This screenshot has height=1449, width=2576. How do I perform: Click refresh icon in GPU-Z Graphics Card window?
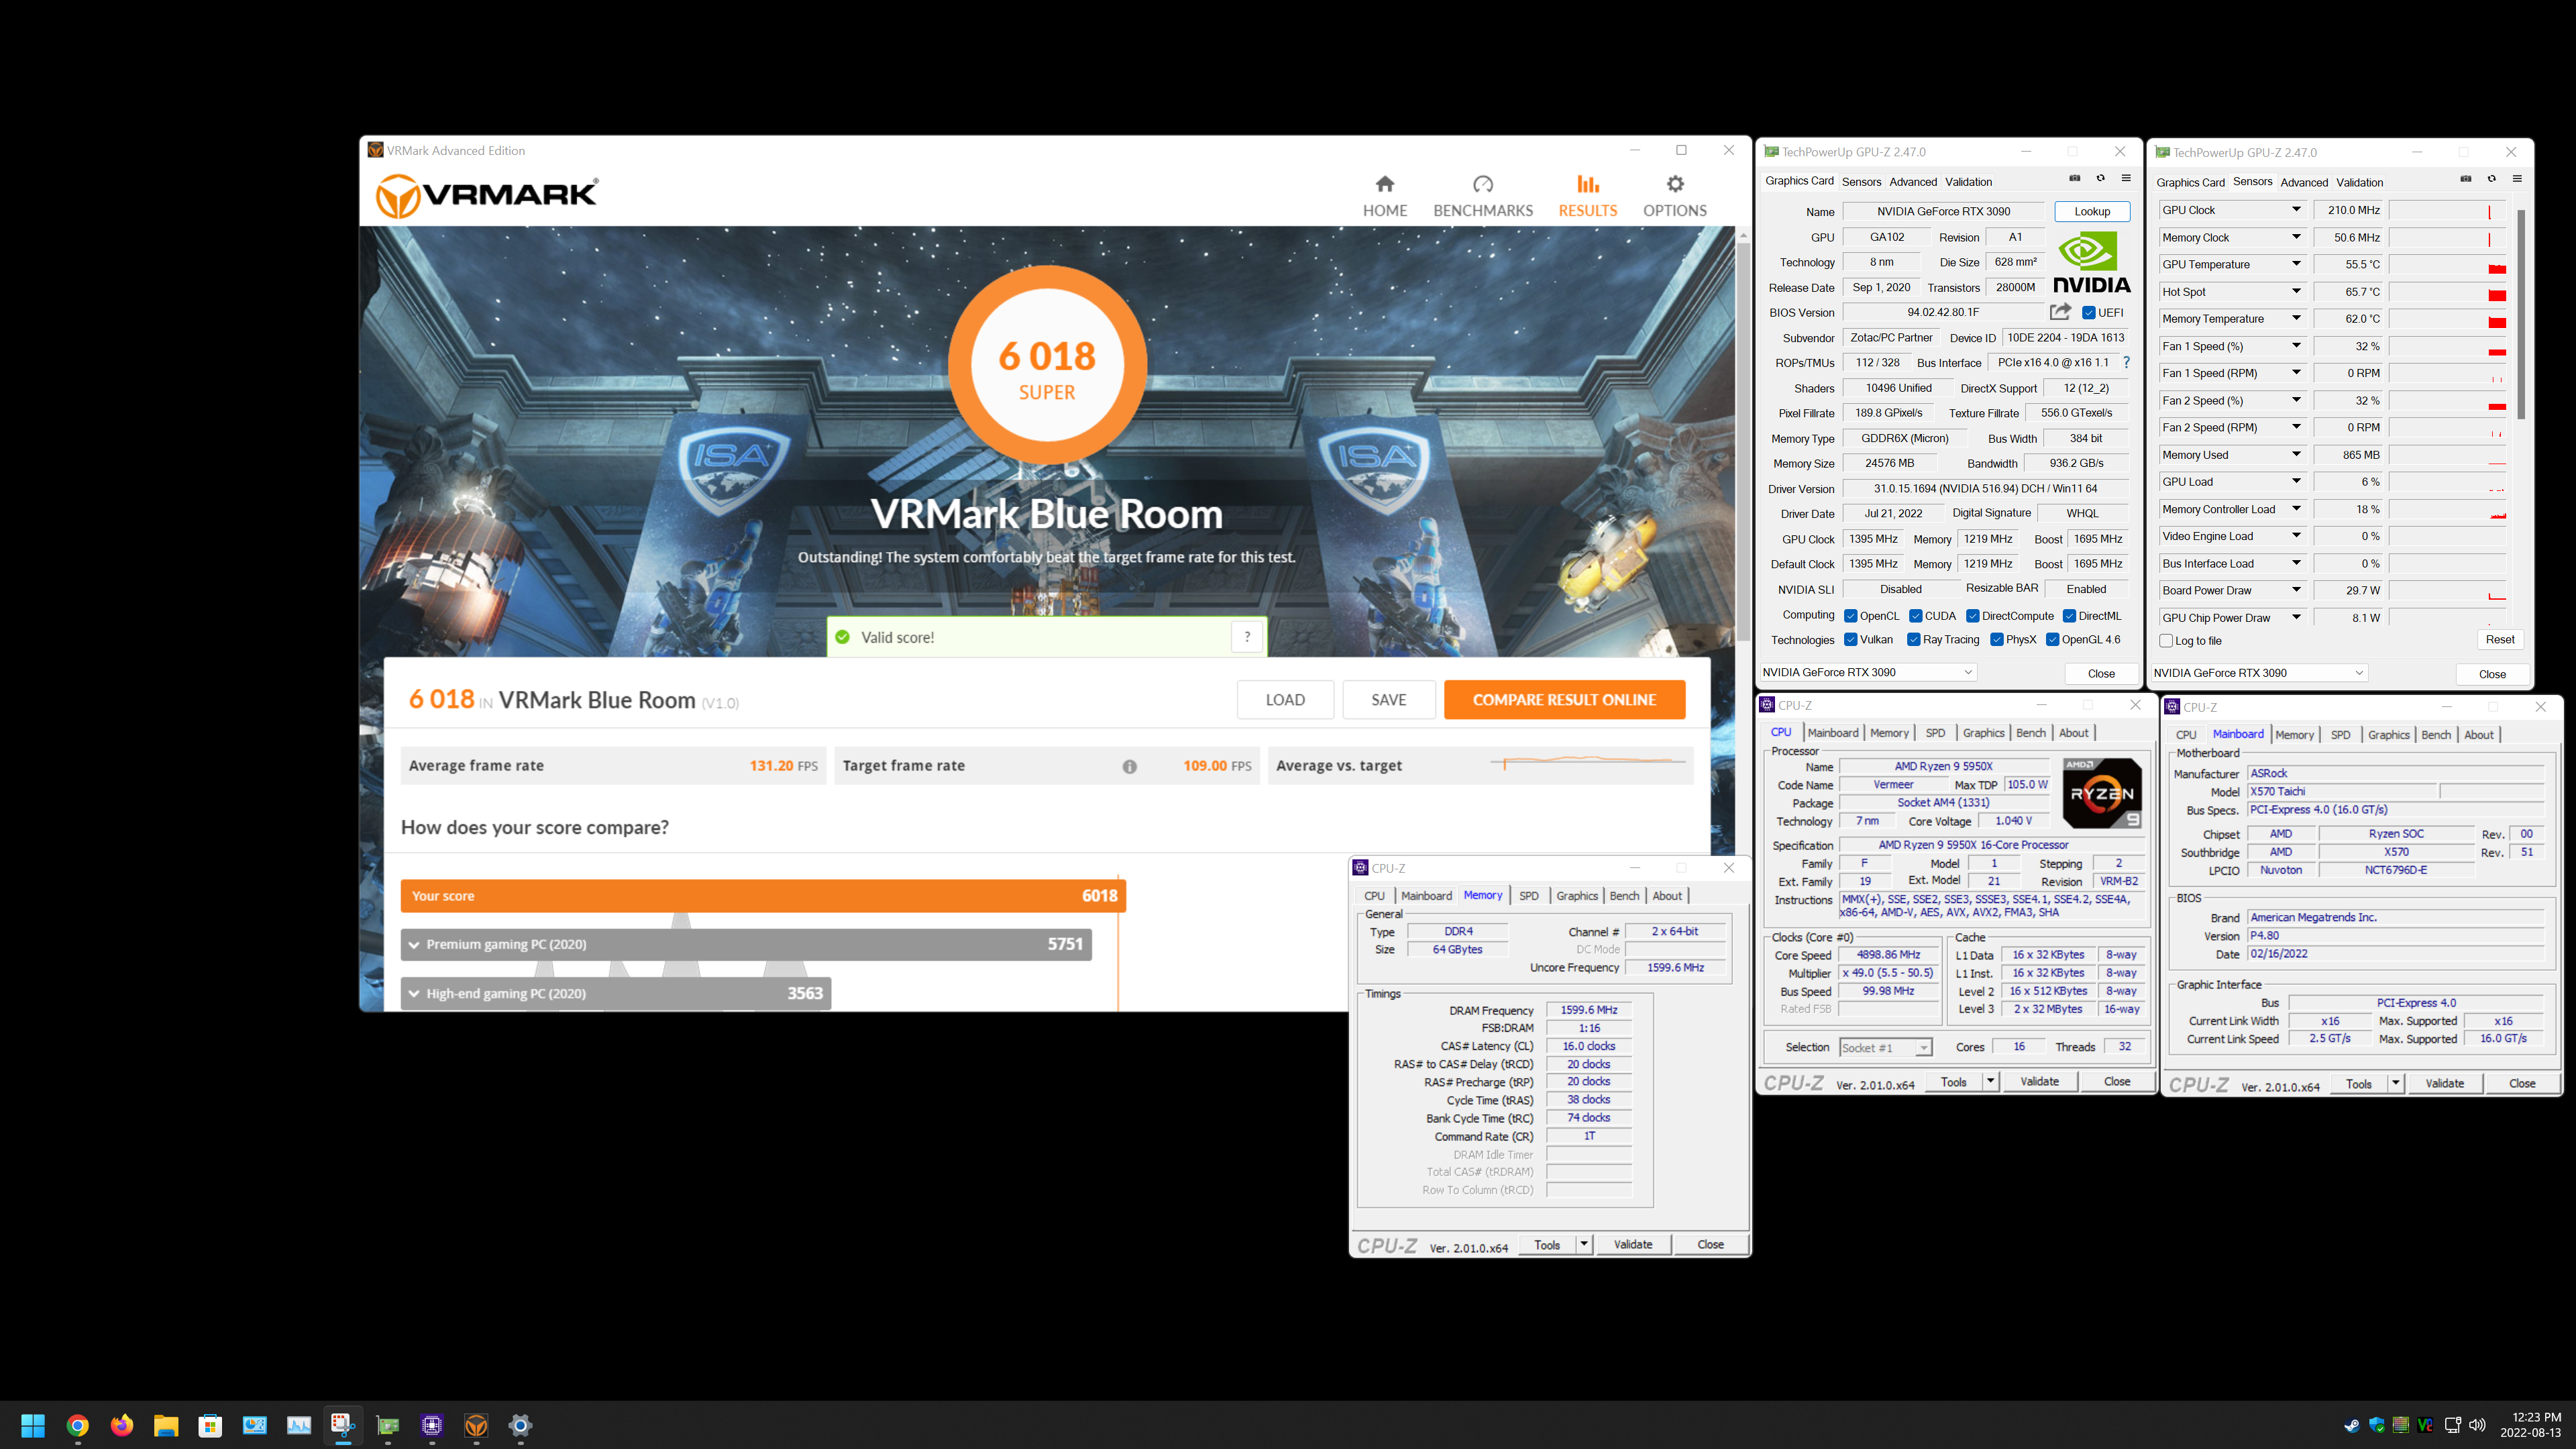point(2101,179)
